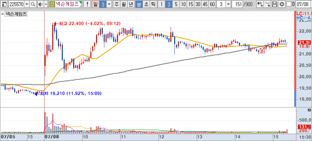Select the 분 minute period button
The image size is (312, 141).
pyautogui.click(x=139, y=4)
